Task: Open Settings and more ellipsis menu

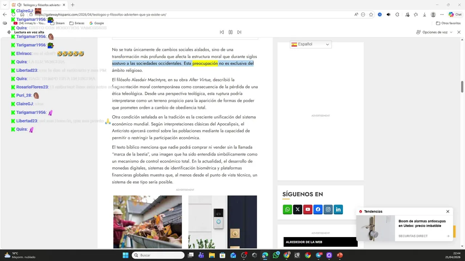Action: click(x=442, y=14)
